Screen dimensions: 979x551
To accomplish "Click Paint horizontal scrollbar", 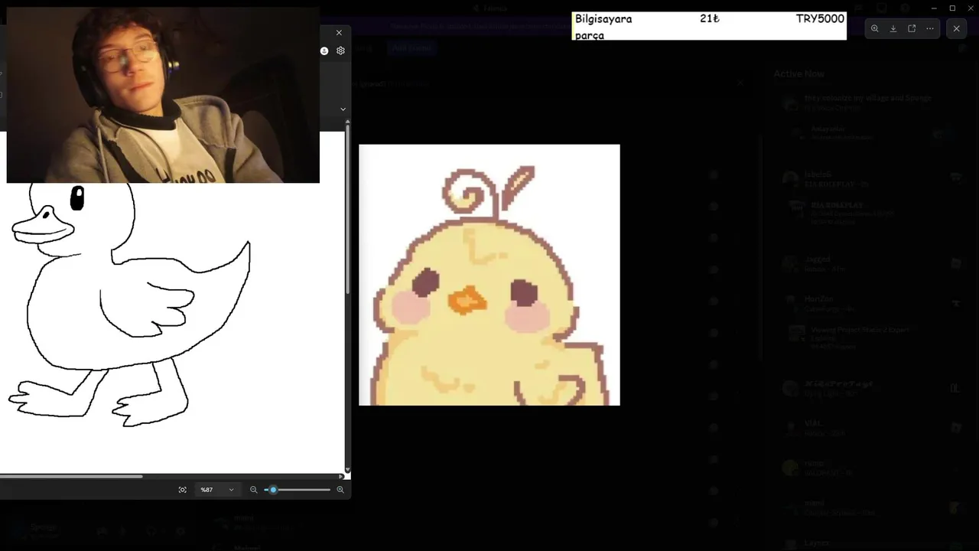I will click(71, 476).
